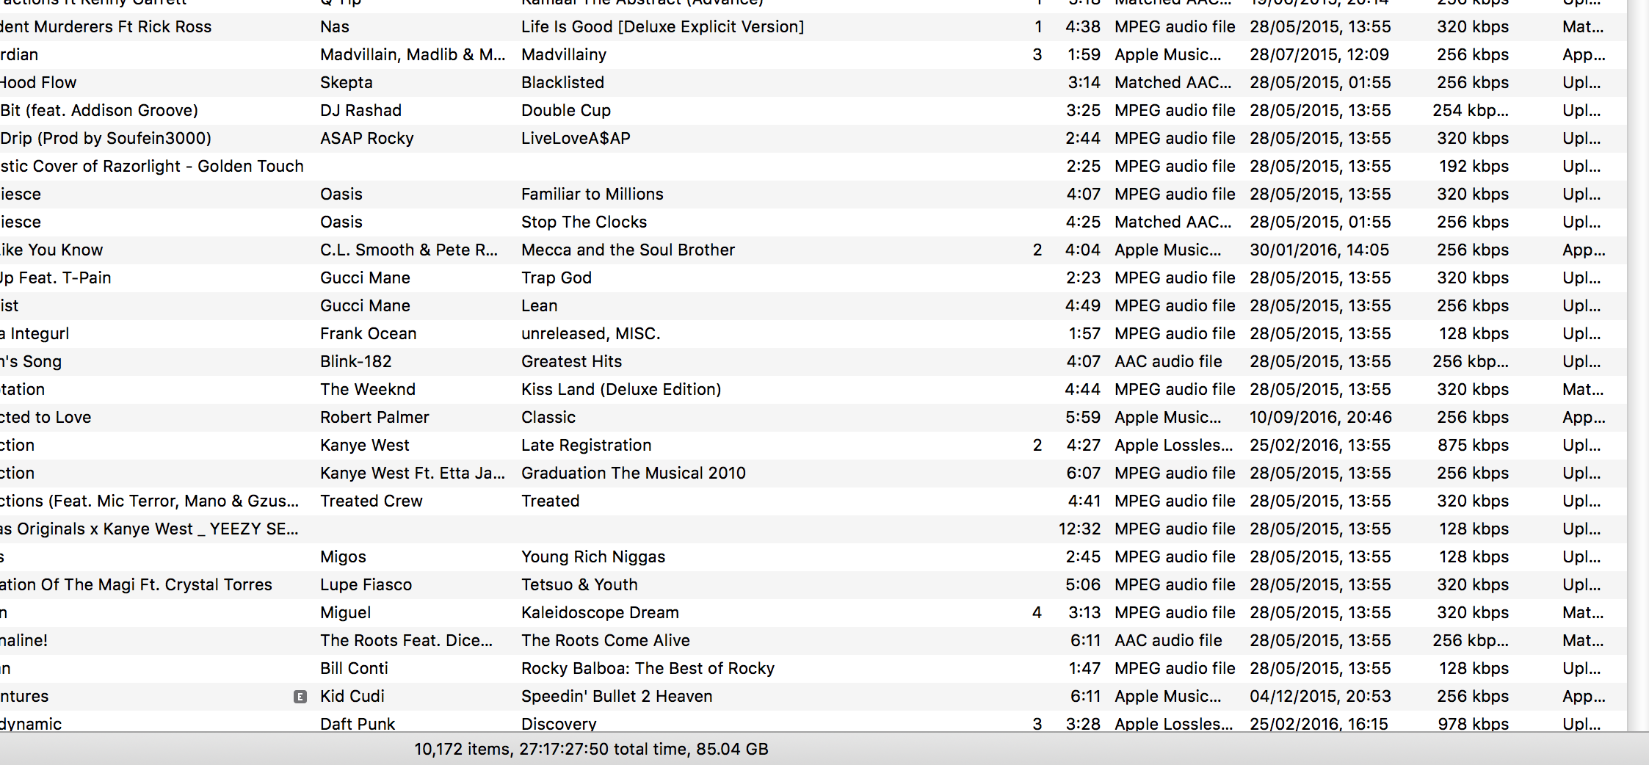Image resolution: width=1649 pixels, height=765 pixels.
Task: Select the 'unreleased, MISC.' album entry
Action: pos(591,334)
